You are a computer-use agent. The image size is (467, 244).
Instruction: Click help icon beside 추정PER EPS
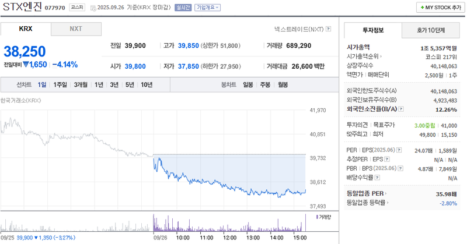(386, 160)
